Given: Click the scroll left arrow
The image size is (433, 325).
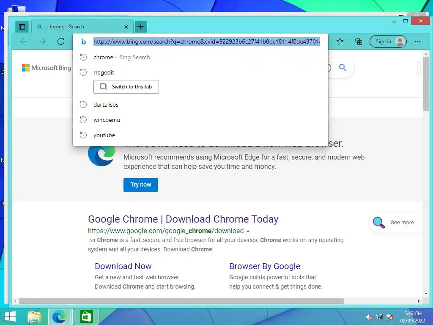Looking at the screenshot, I should click(16, 301).
